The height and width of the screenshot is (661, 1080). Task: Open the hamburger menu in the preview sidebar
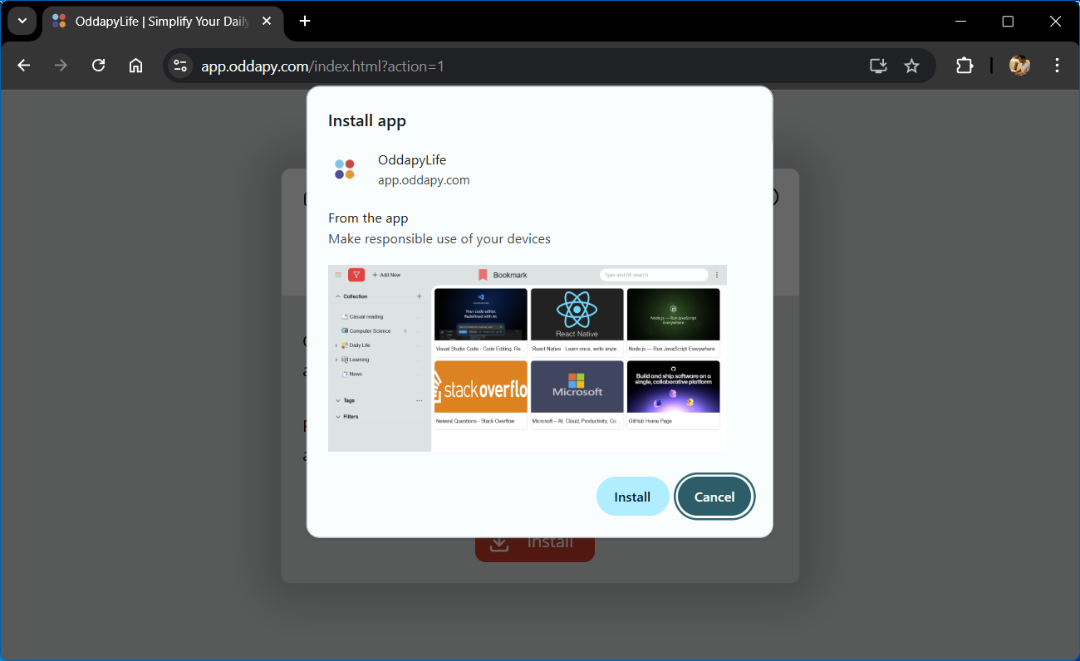pyautogui.click(x=338, y=275)
